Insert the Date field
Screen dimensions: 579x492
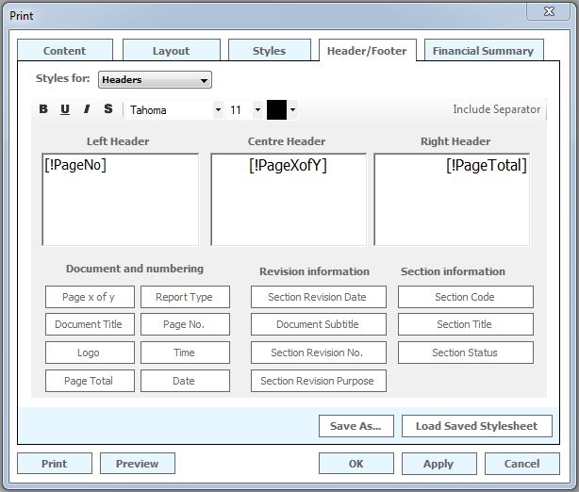coord(185,381)
